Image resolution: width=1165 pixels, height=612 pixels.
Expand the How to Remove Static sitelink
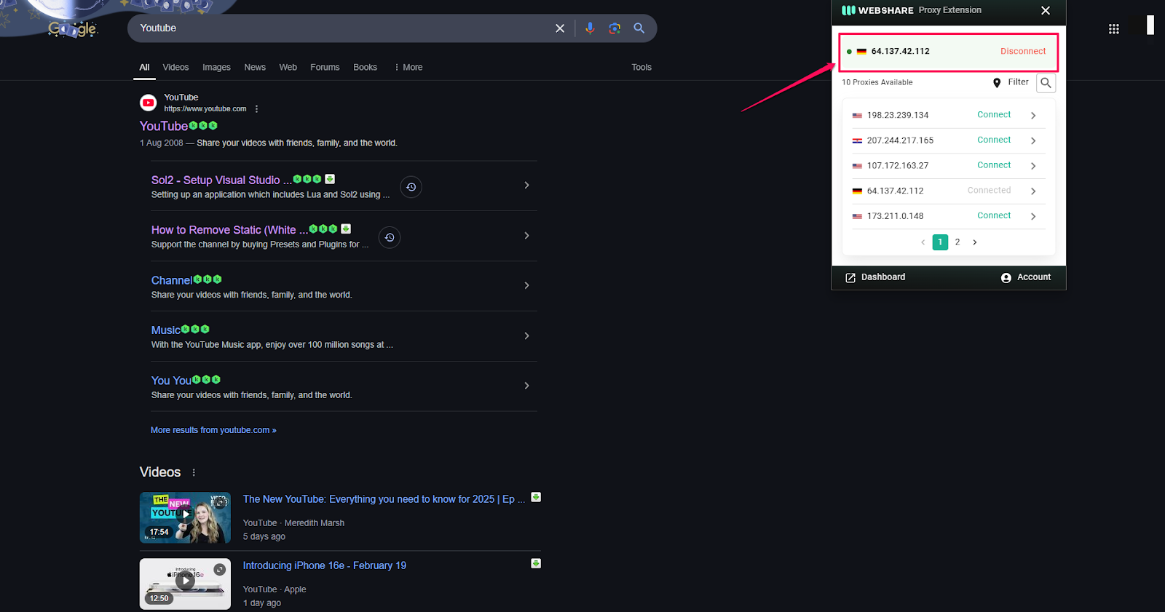click(526, 236)
